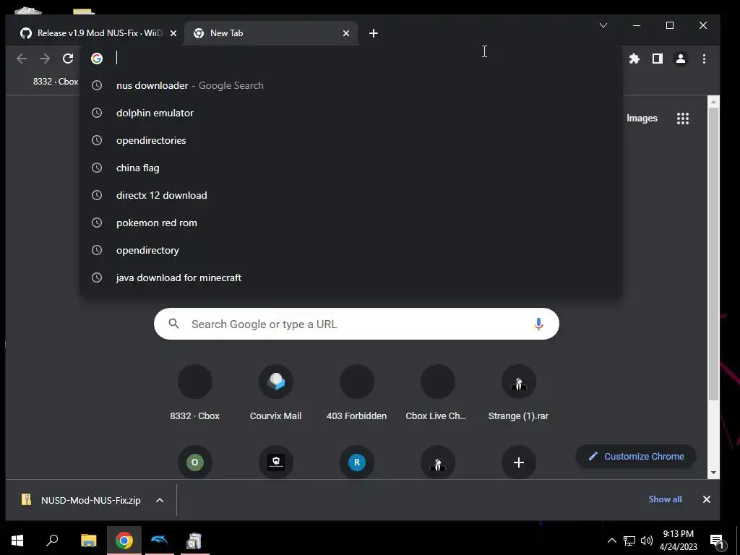Choose 'java download for minecraft' suggestion
This screenshot has height=555, width=740.
click(x=351, y=277)
